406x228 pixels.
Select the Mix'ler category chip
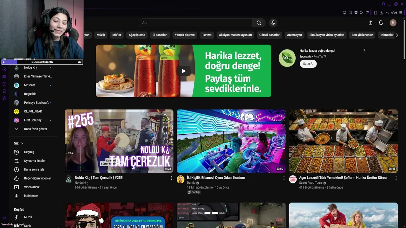(x=117, y=35)
